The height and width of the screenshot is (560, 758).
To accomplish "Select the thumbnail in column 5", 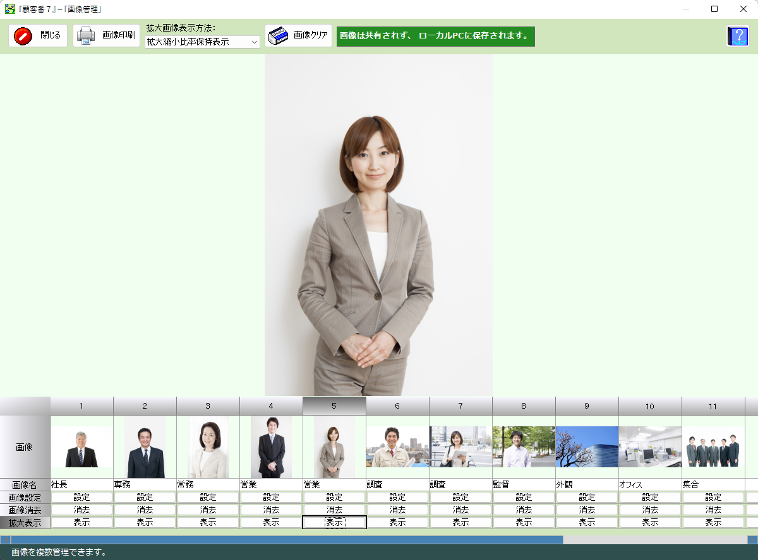I will click(334, 447).
